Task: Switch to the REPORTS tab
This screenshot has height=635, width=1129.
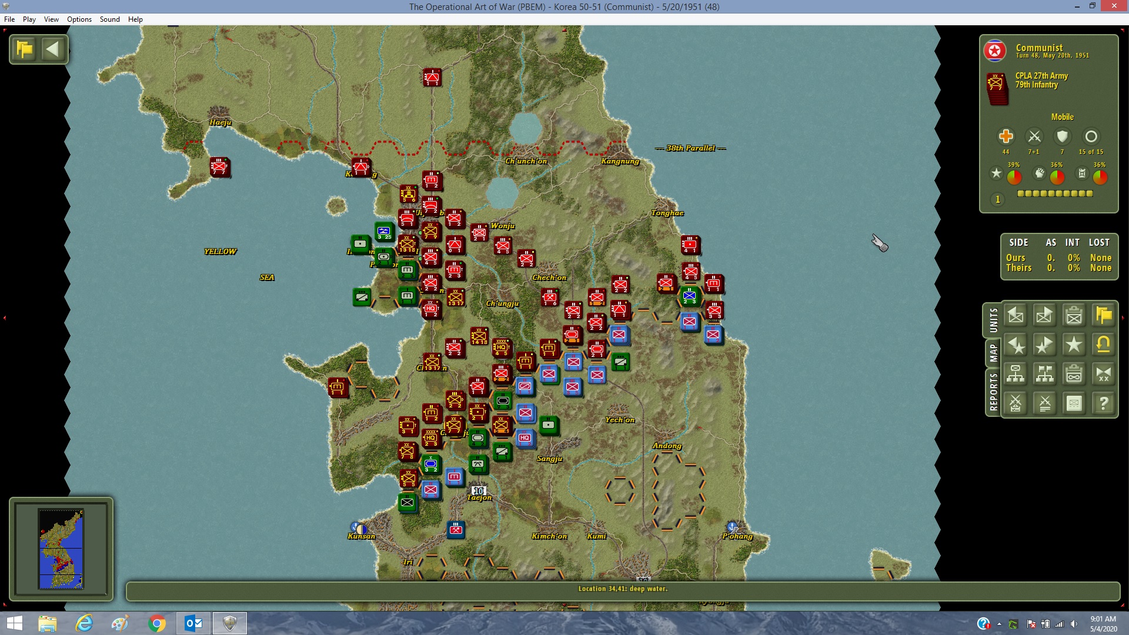Action: [x=993, y=392]
